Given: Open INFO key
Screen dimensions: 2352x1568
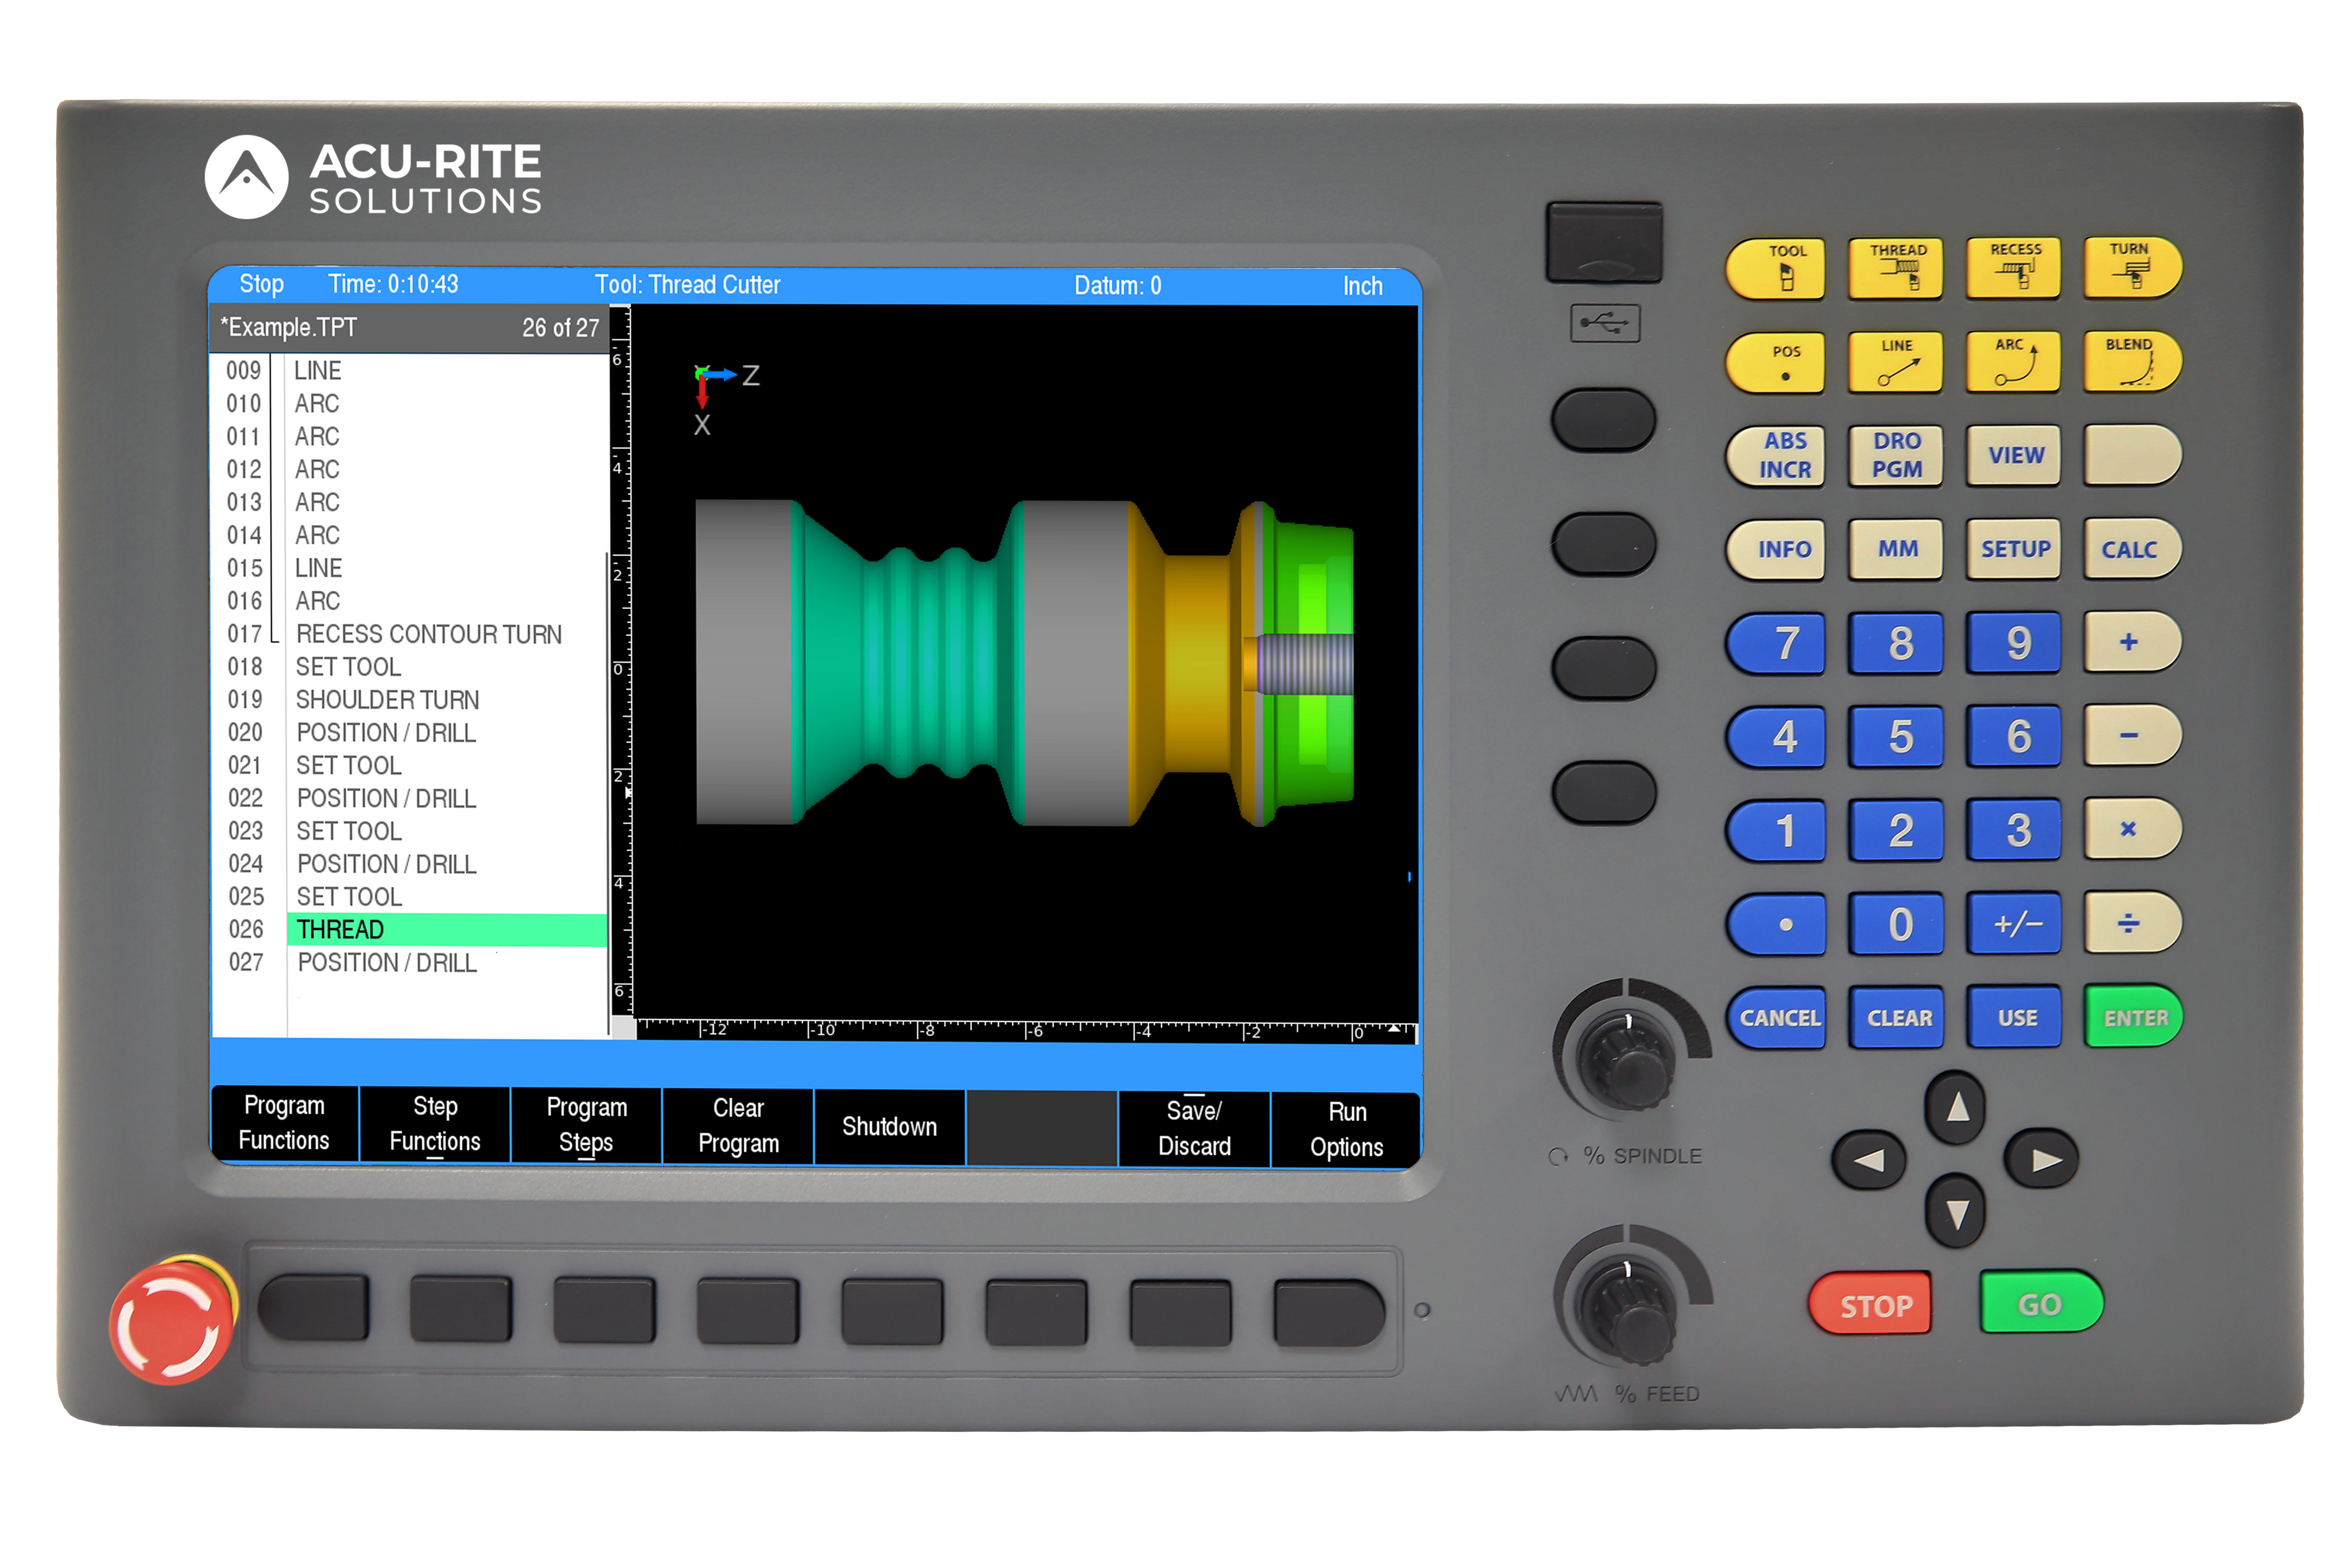Looking at the screenshot, I should (x=1777, y=549).
